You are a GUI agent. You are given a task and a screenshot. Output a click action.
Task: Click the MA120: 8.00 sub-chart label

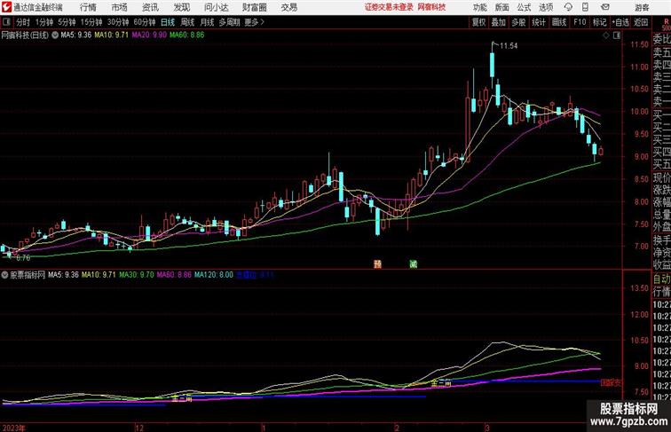click(214, 275)
